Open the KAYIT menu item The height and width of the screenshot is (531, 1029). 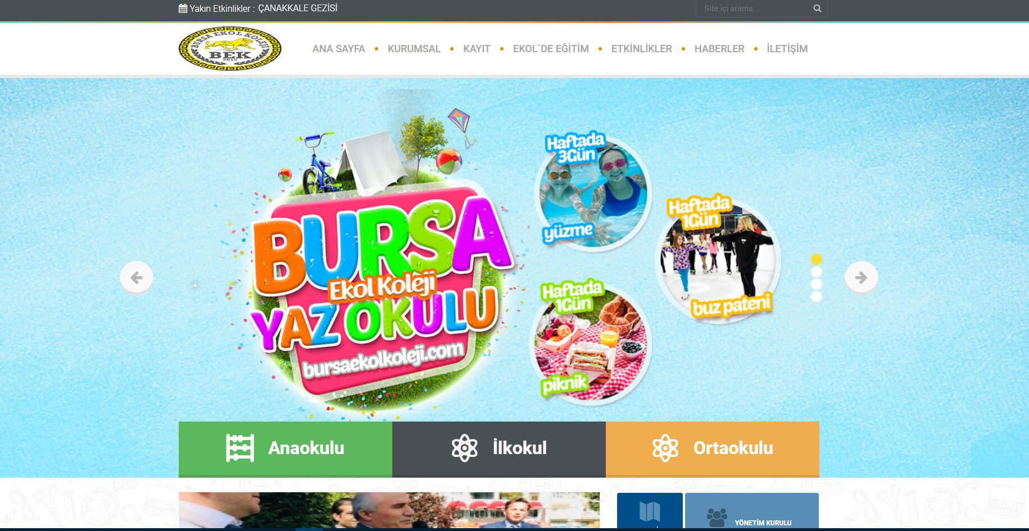pyautogui.click(x=477, y=49)
